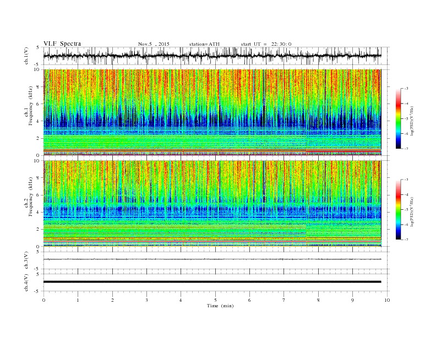Select the "Time (min)" axis label

point(220,306)
